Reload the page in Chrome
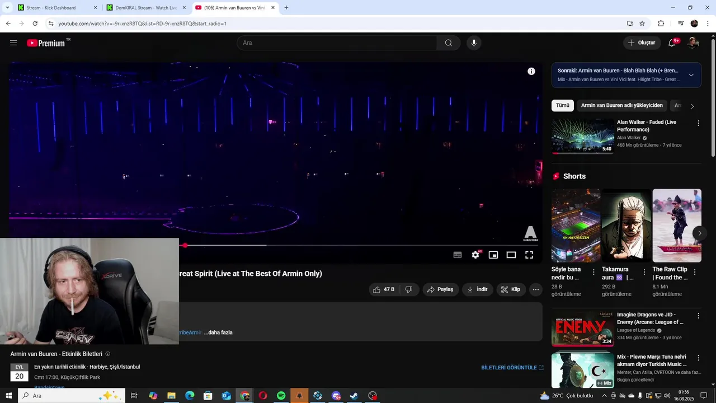 point(35,24)
